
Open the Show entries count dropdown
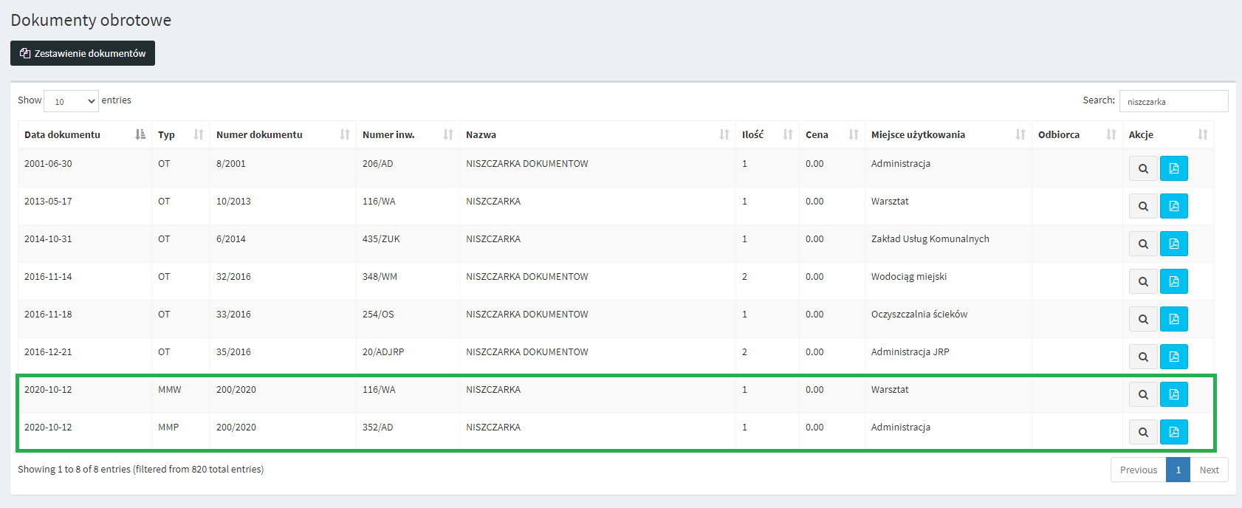[71, 101]
